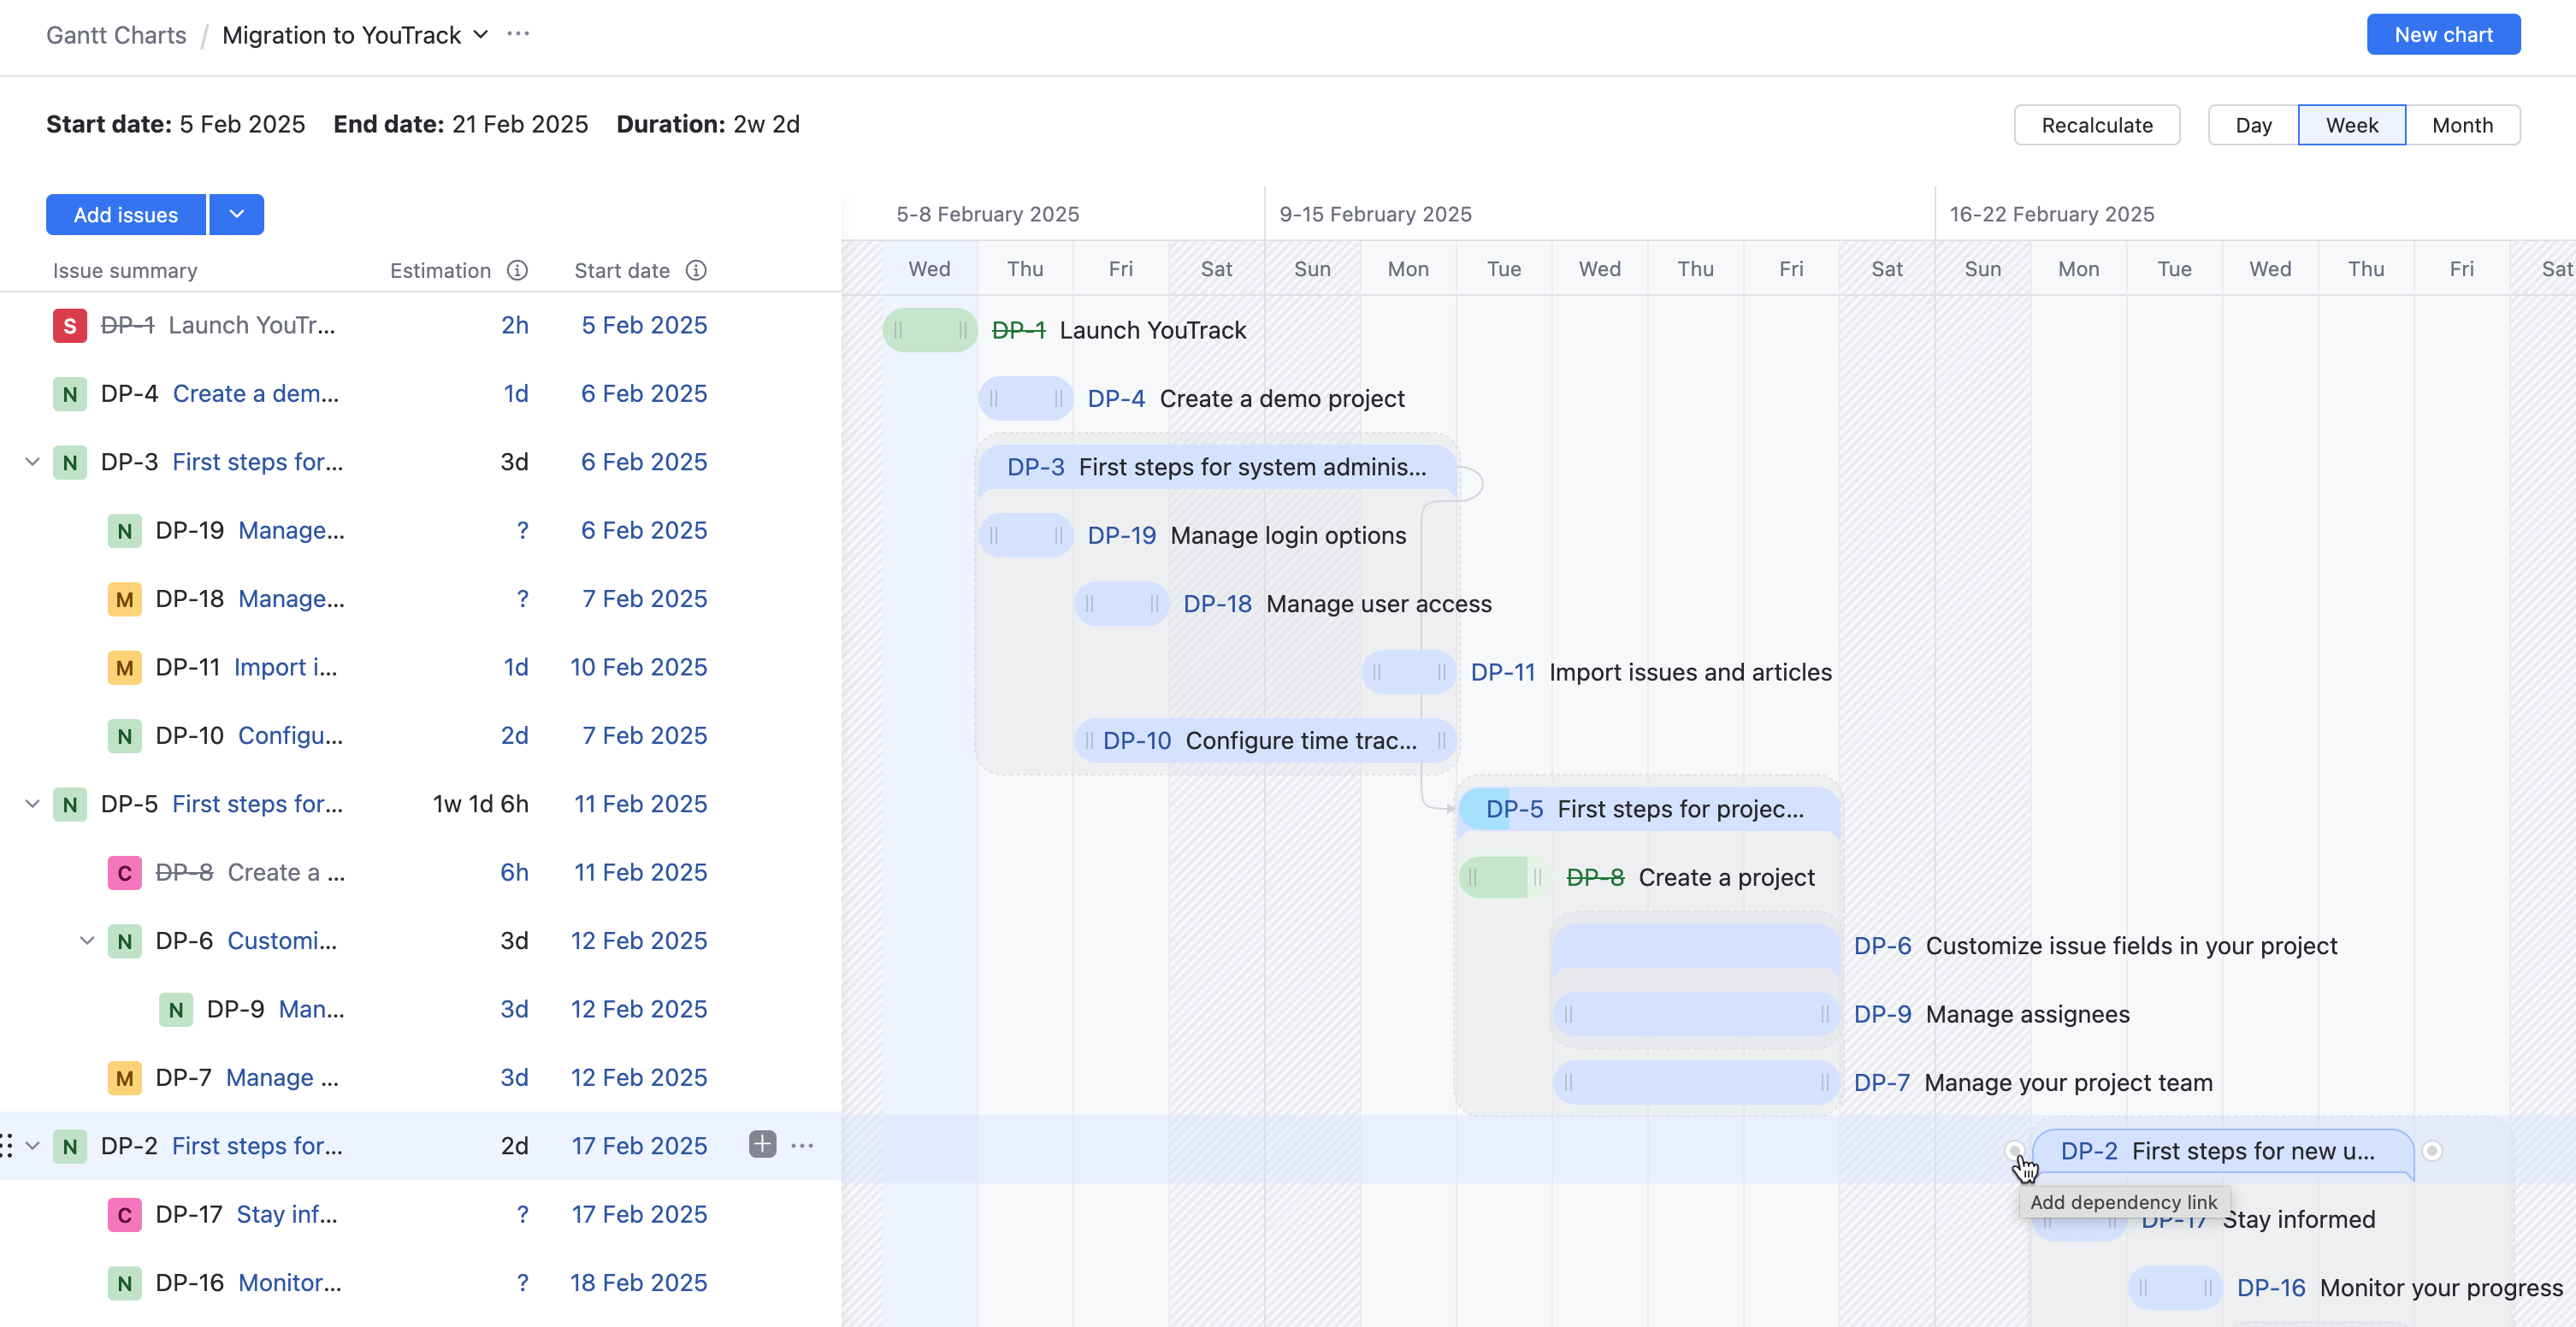Click the drag handle on DP-2 row
Viewport: 2576px width, 1327px height.
click(x=7, y=1145)
